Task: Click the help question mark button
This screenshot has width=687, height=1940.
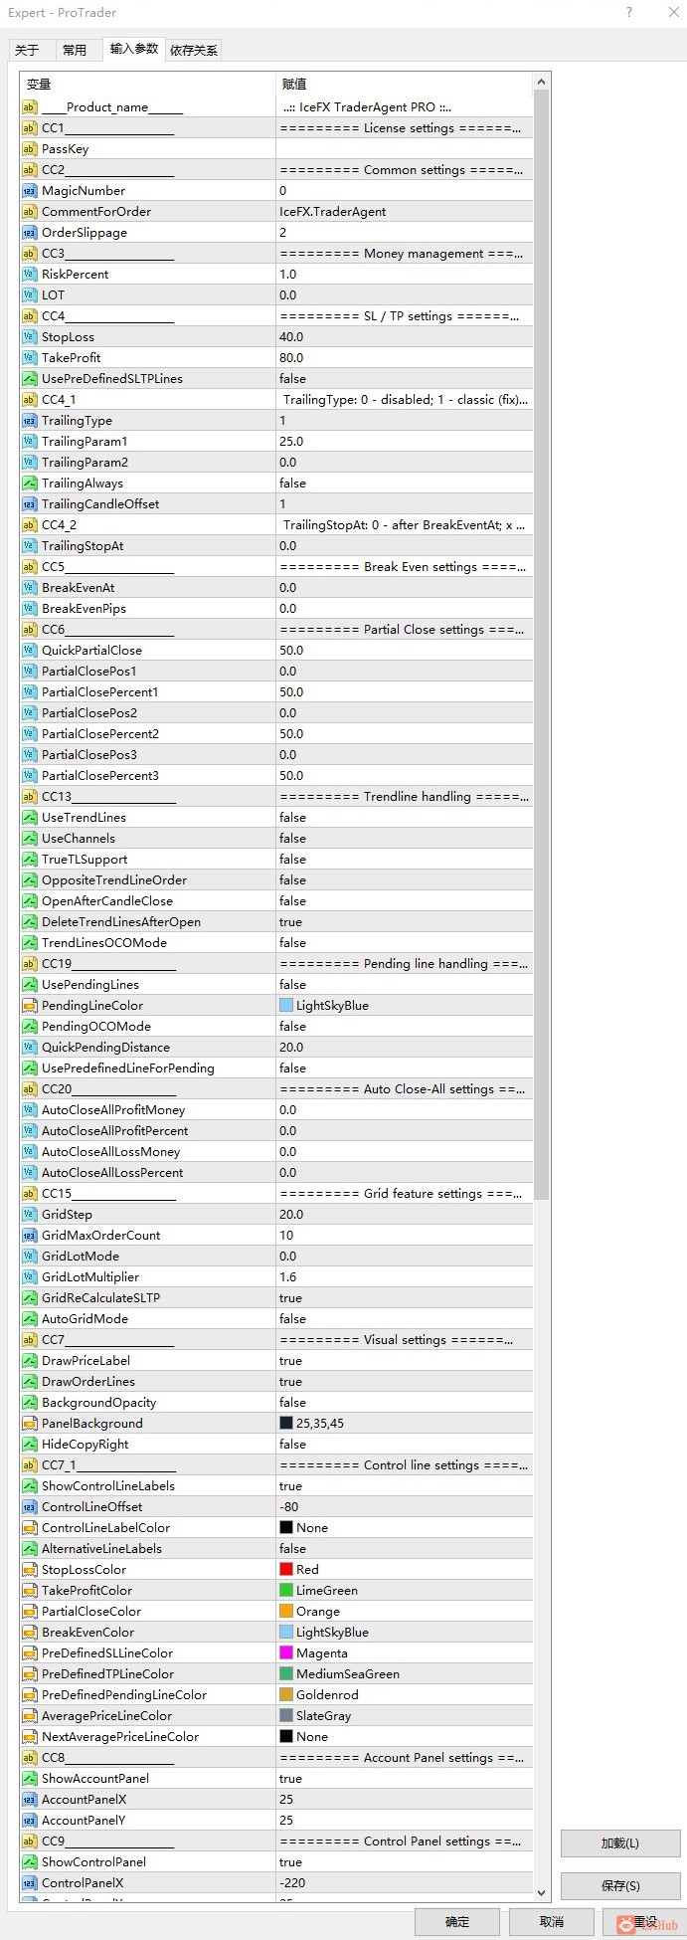Action: (x=628, y=12)
